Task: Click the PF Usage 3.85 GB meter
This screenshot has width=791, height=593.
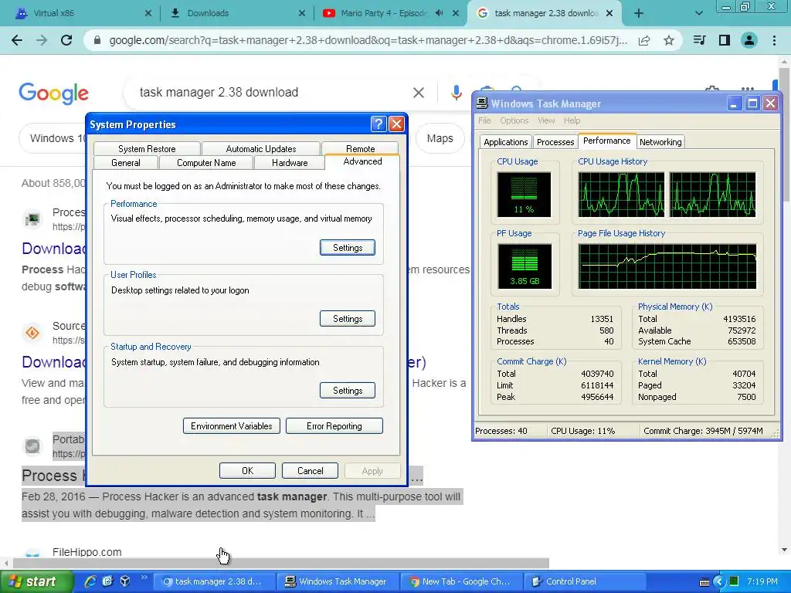Action: tap(525, 266)
